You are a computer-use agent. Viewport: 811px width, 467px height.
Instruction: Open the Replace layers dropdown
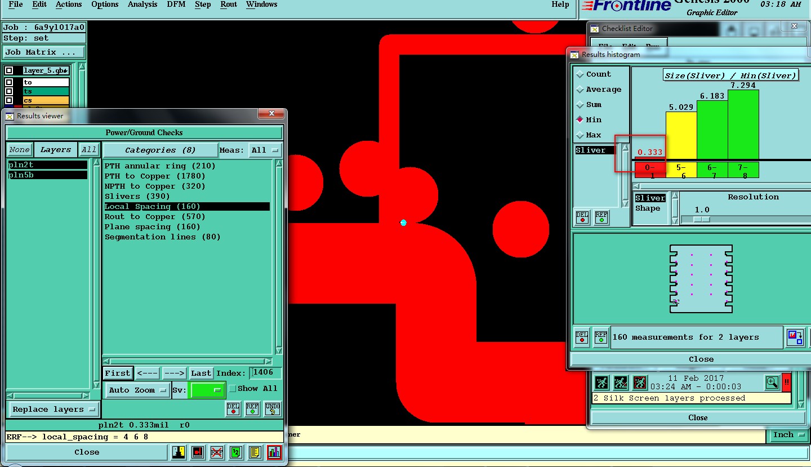click(x=54, y=410)
